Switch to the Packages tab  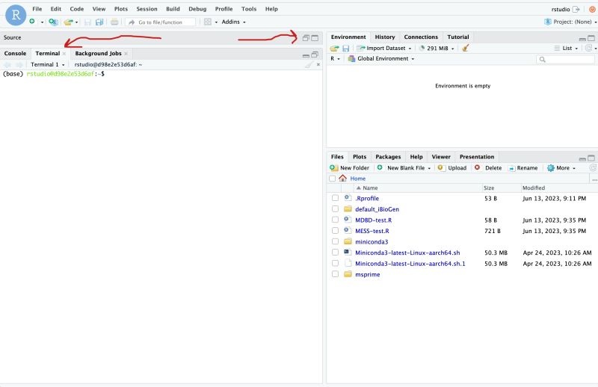pos(388,157)
